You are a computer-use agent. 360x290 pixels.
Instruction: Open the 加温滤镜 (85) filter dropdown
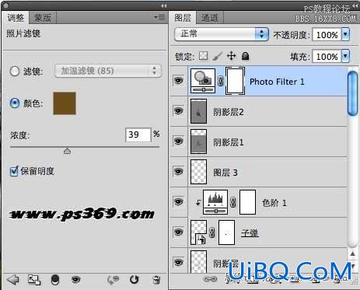[x=108, y=71]
